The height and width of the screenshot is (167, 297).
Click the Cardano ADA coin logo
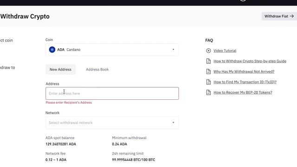(52, 50)
